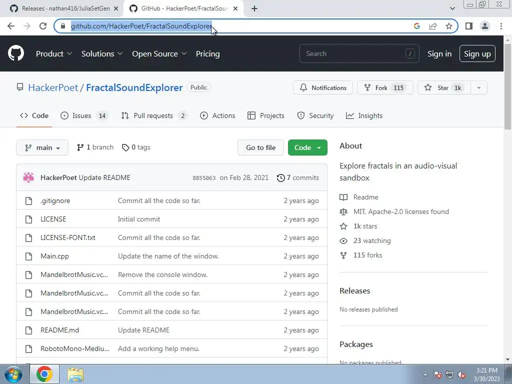Image resolution: width=512 pixels, height=384 pixels.
Task: Click the share page icon in the address bar
Action: click(433, 26)
